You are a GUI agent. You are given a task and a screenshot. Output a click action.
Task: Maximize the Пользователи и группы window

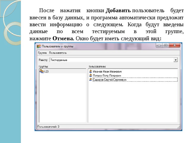(166, 45)
